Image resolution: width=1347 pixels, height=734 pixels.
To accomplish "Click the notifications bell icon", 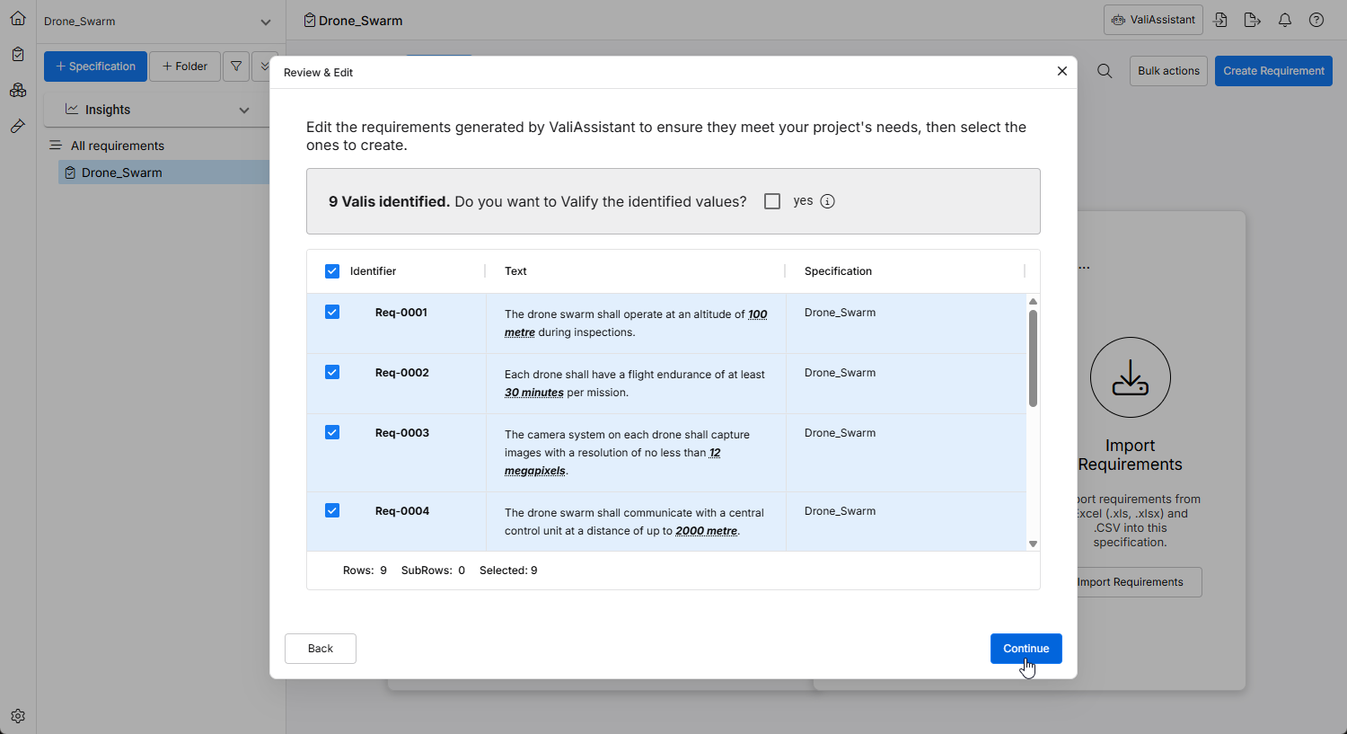I will (1285, 20).
